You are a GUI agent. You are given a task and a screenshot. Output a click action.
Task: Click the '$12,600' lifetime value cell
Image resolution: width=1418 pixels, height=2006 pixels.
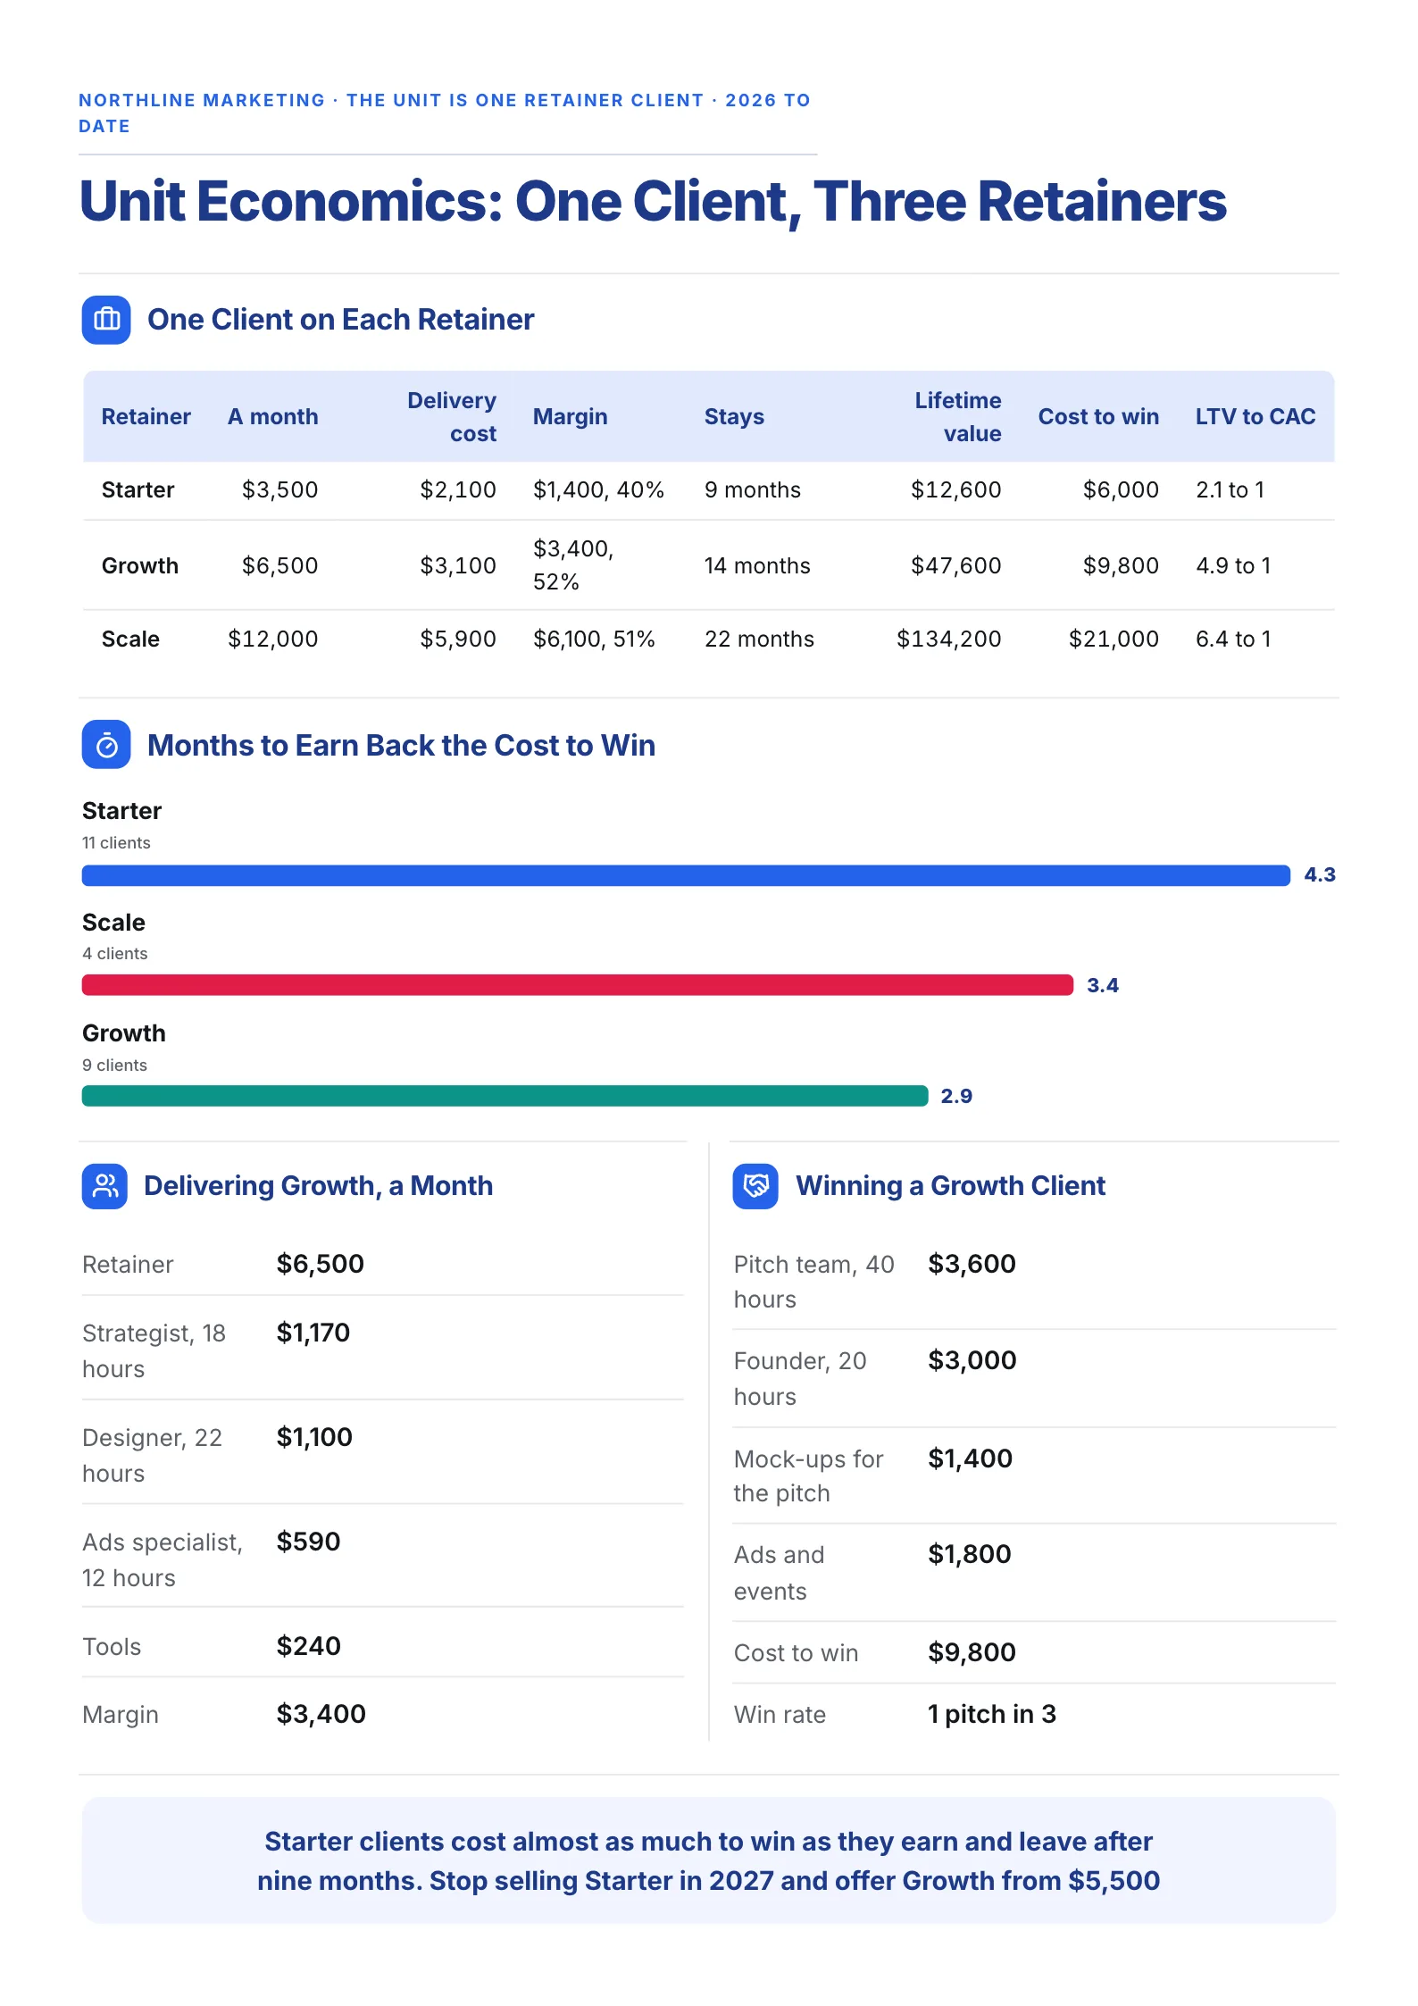[x=956, y=490]
